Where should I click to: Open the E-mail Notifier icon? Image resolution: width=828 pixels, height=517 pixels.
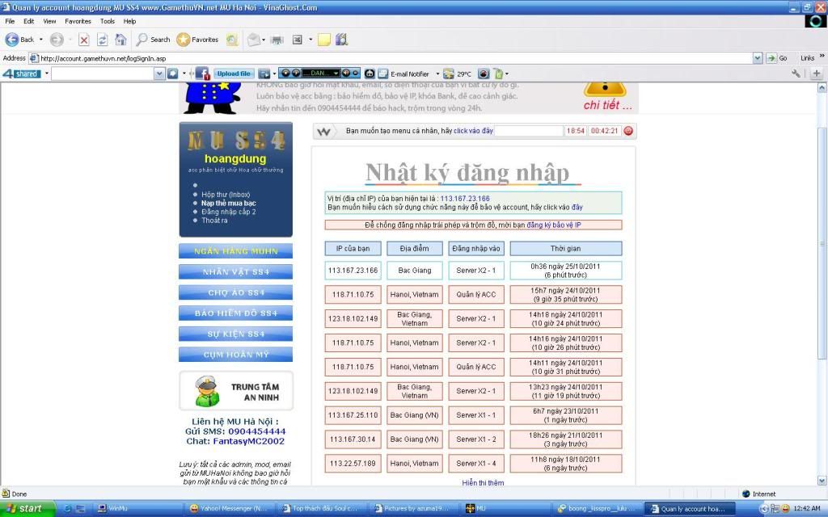tap(382, 74)
